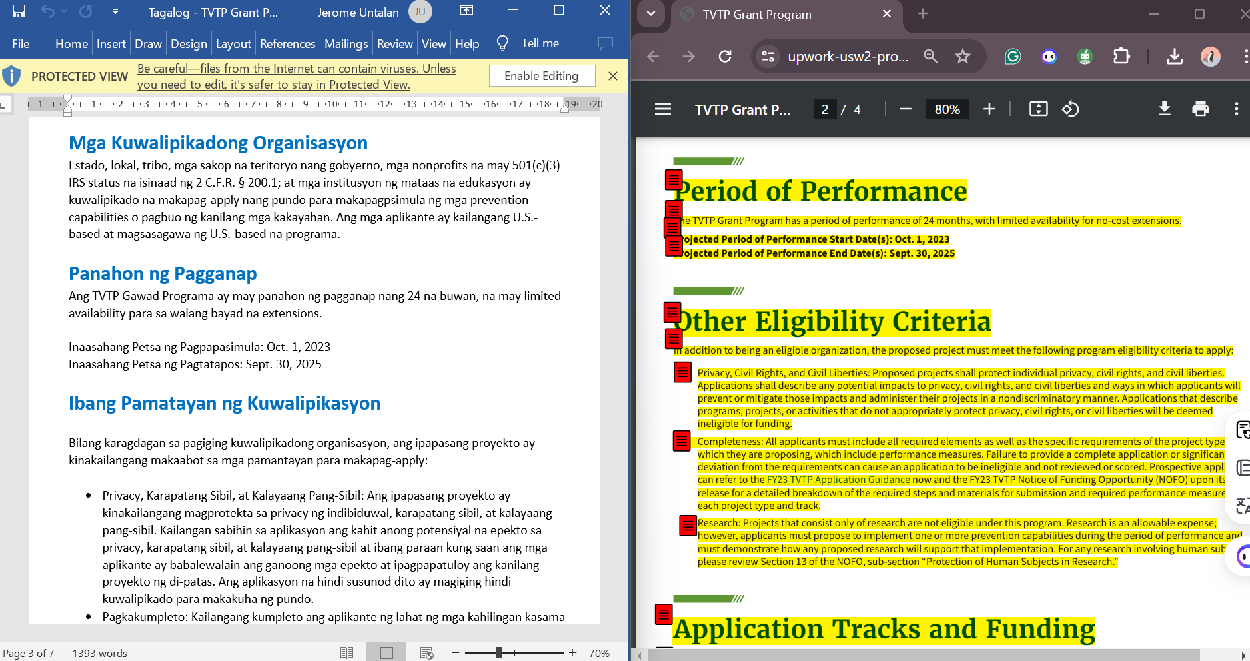
Task: Click the PDF Fit to page icon
Action: coord(1039,109)
